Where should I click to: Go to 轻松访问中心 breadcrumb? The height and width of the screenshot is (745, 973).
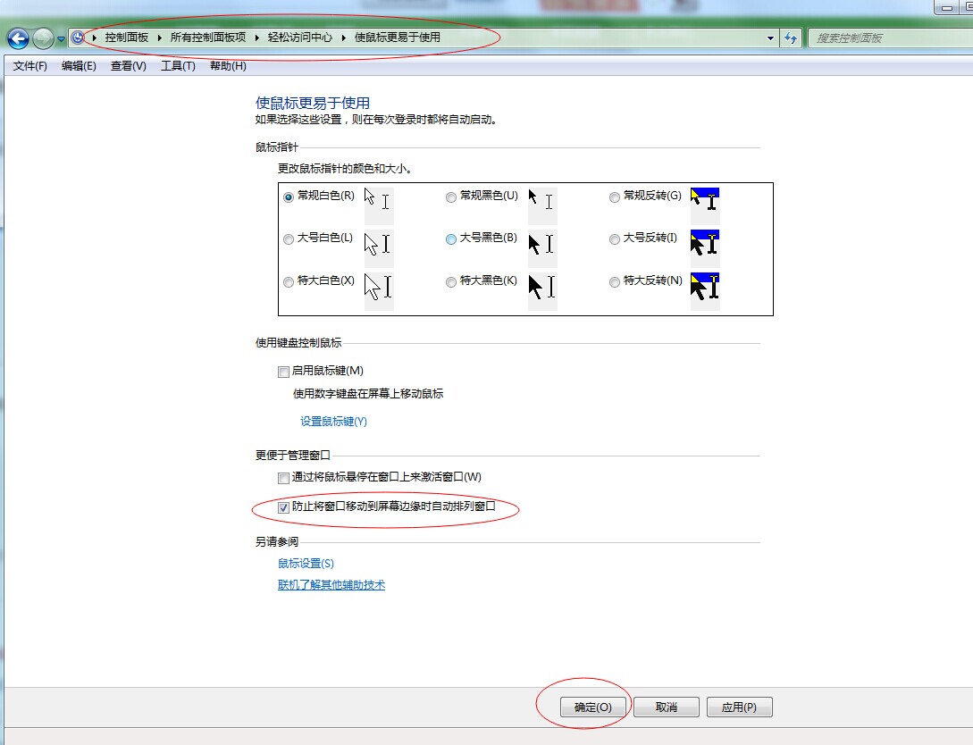(300, 38)
